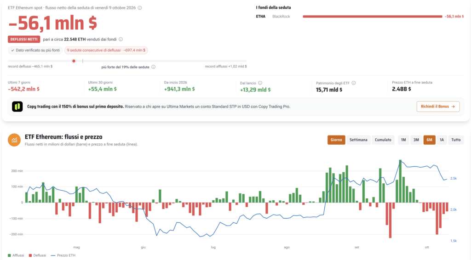Click the 'ott' month label on the chart axis
This screenshot has width=471, height=260.
point(427,248)
